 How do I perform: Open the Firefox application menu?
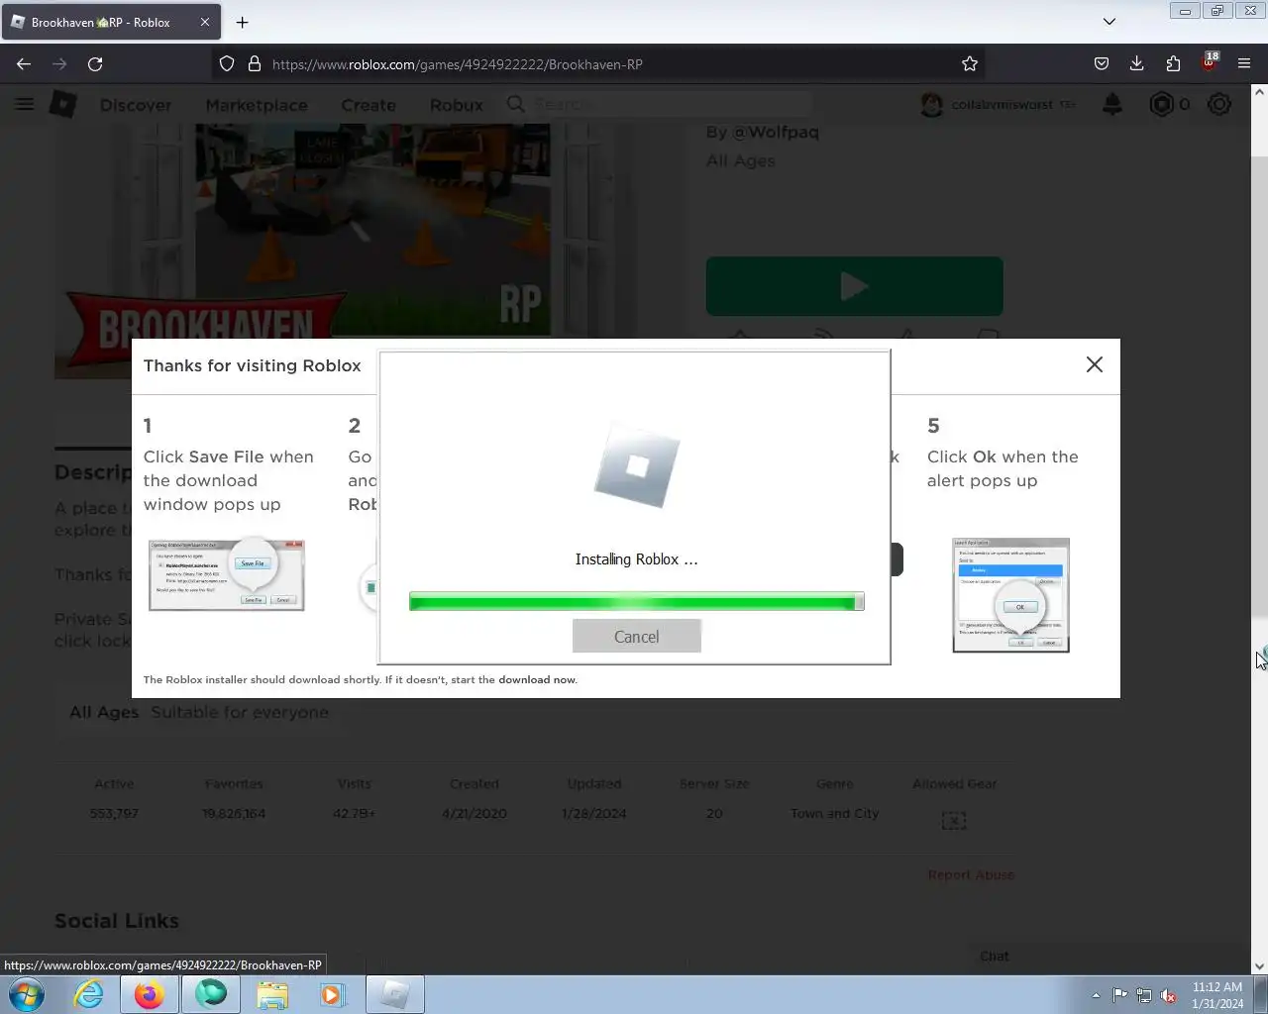1244,63
